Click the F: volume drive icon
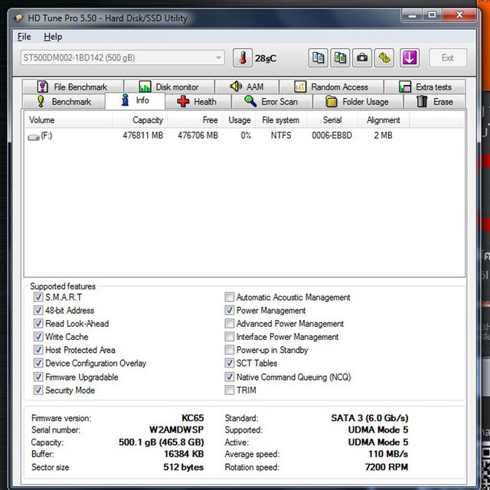Viewport: 490px width, 490px height. point(34,136)
